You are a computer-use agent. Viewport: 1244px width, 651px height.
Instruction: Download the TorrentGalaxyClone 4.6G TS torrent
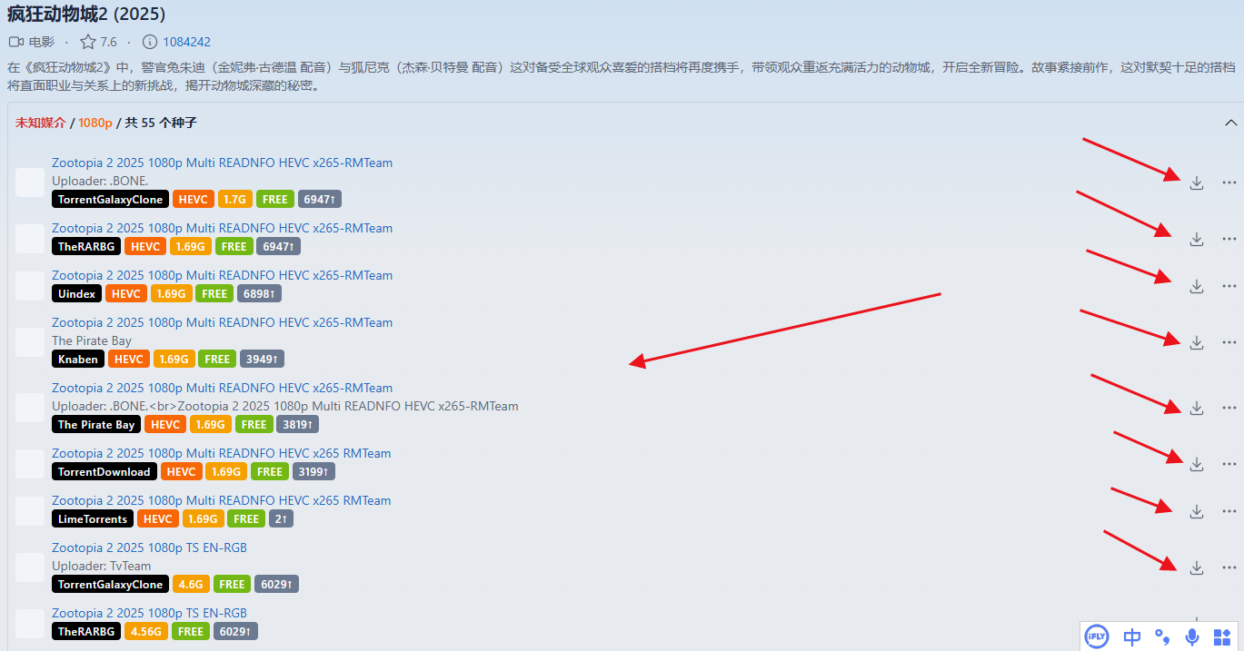pos(1196,567)
